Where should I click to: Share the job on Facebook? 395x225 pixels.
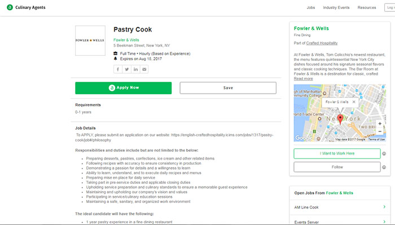click(118, 69)
